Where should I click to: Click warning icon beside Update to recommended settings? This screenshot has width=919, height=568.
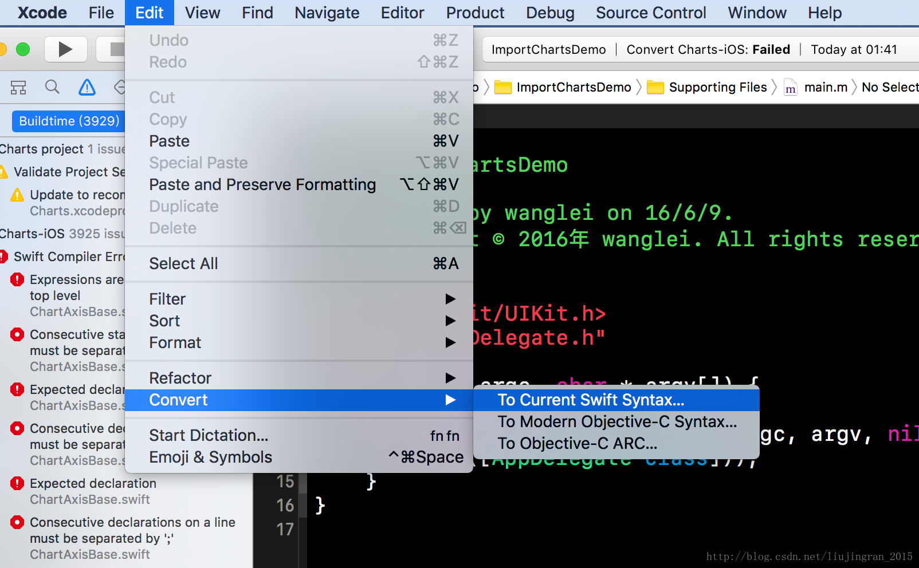tap(17, 195)
